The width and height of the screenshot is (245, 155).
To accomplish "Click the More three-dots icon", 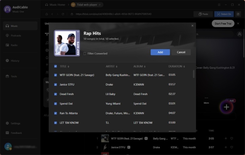I will point(206,98).
